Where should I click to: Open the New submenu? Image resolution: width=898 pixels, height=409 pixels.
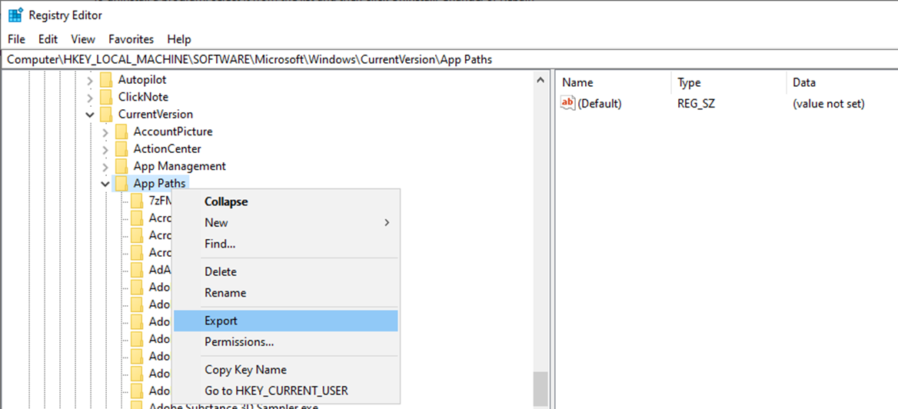click(x=286, y=223)
